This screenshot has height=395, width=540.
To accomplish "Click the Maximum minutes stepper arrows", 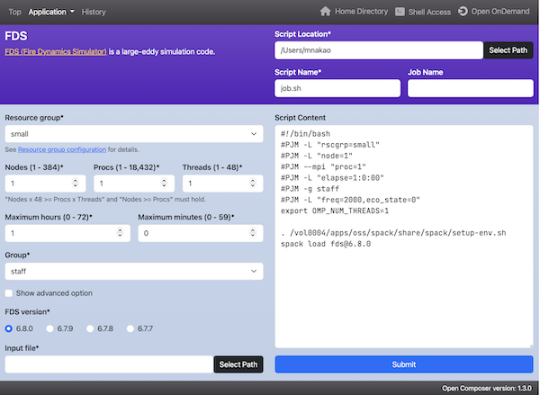I will click(253, 233).
